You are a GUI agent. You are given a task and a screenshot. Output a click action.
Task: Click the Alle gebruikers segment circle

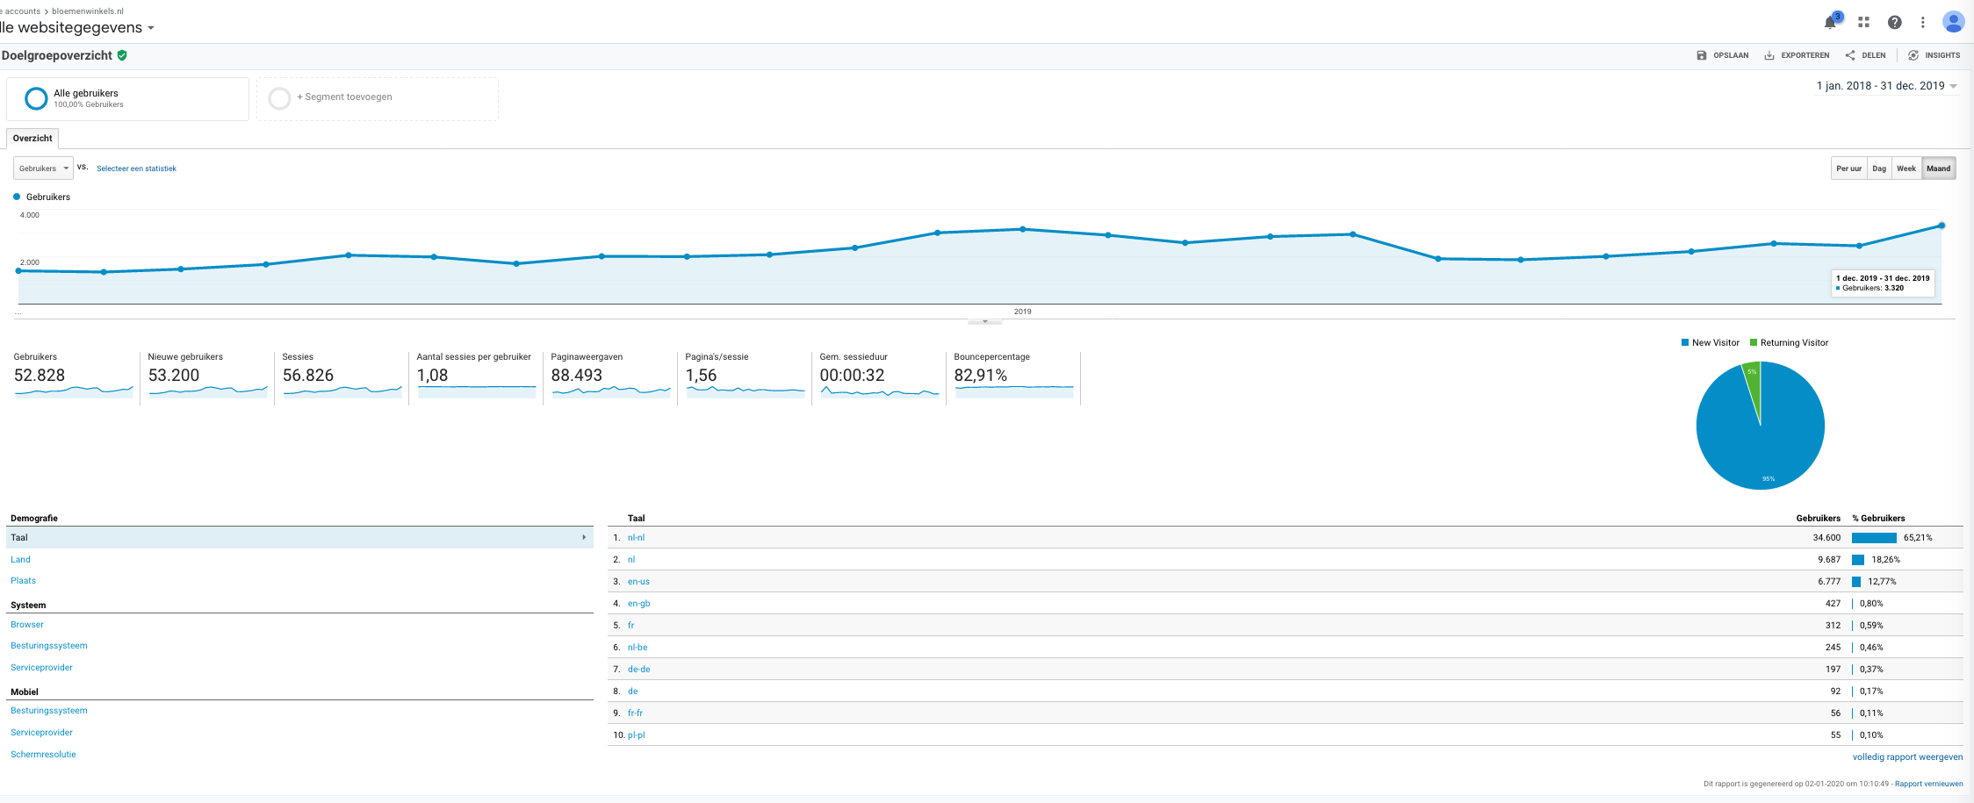point(36,98)
